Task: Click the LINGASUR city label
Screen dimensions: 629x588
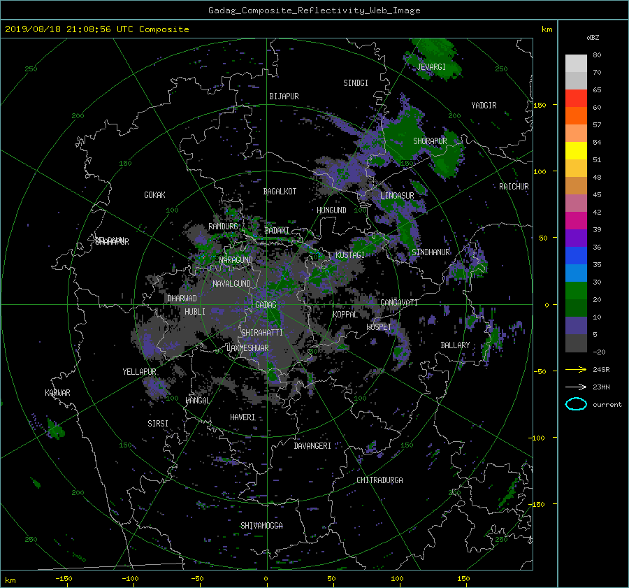Action: [397, 196]
